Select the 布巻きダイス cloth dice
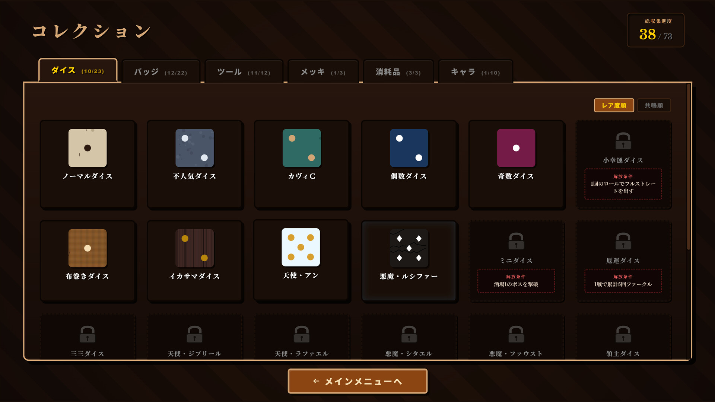Viewport: 715px width, 402px height. point(88,248)
